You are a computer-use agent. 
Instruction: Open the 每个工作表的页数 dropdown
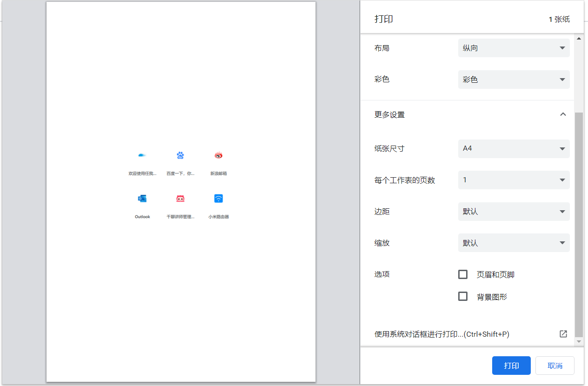[514, 180]
